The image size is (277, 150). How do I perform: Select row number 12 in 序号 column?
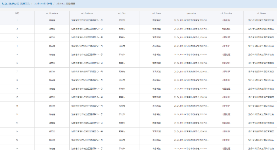click(x=17, y=114)
